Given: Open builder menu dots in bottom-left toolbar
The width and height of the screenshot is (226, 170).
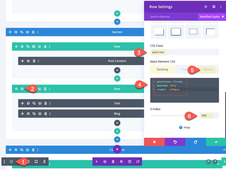Looking at the screenshot, I should 4,162.
